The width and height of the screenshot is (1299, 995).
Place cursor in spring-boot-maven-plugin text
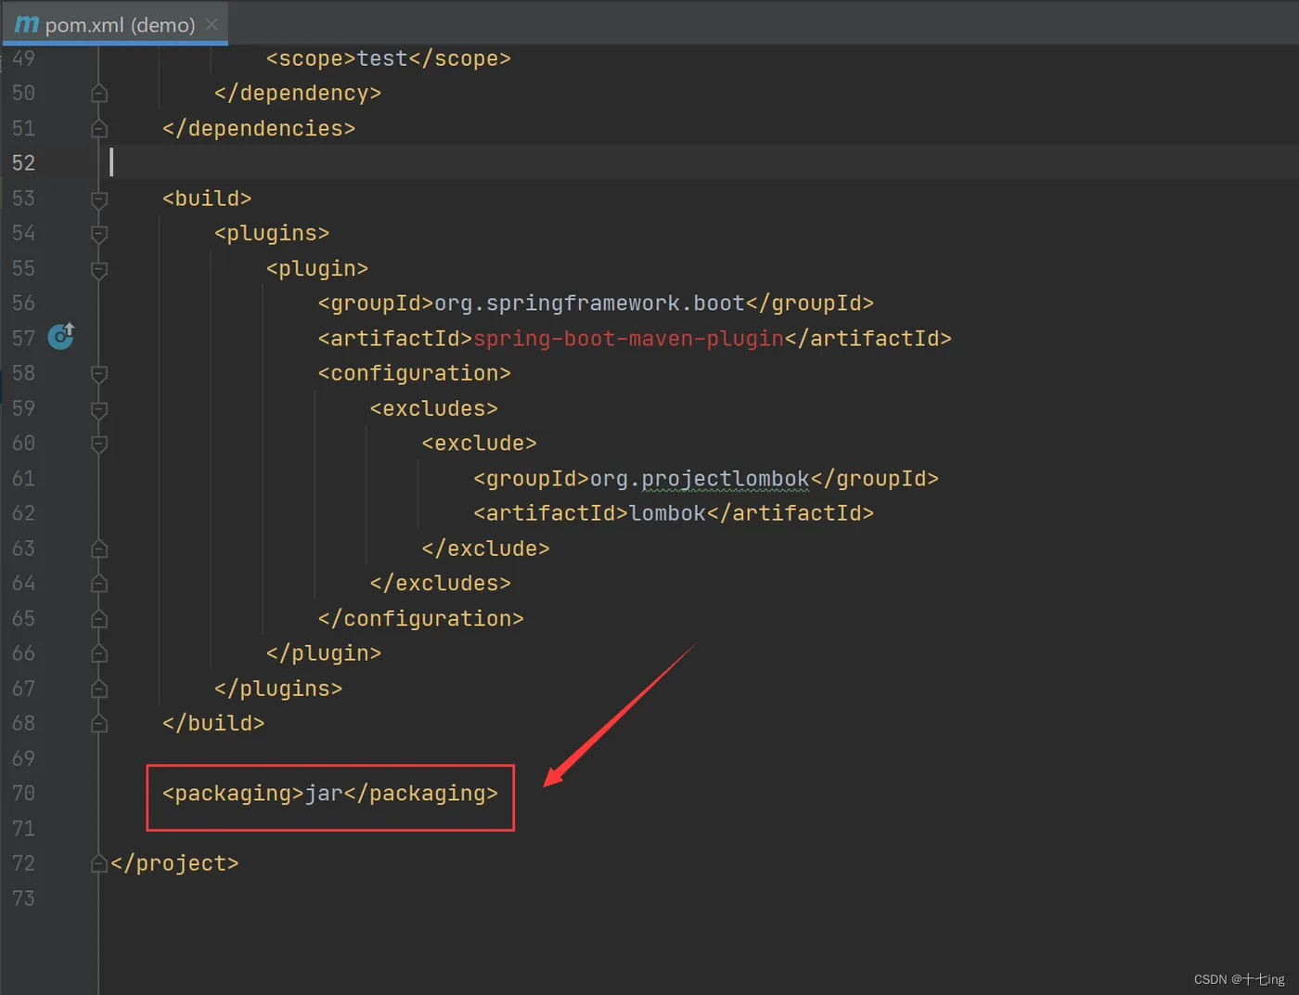tap(628, 339)
